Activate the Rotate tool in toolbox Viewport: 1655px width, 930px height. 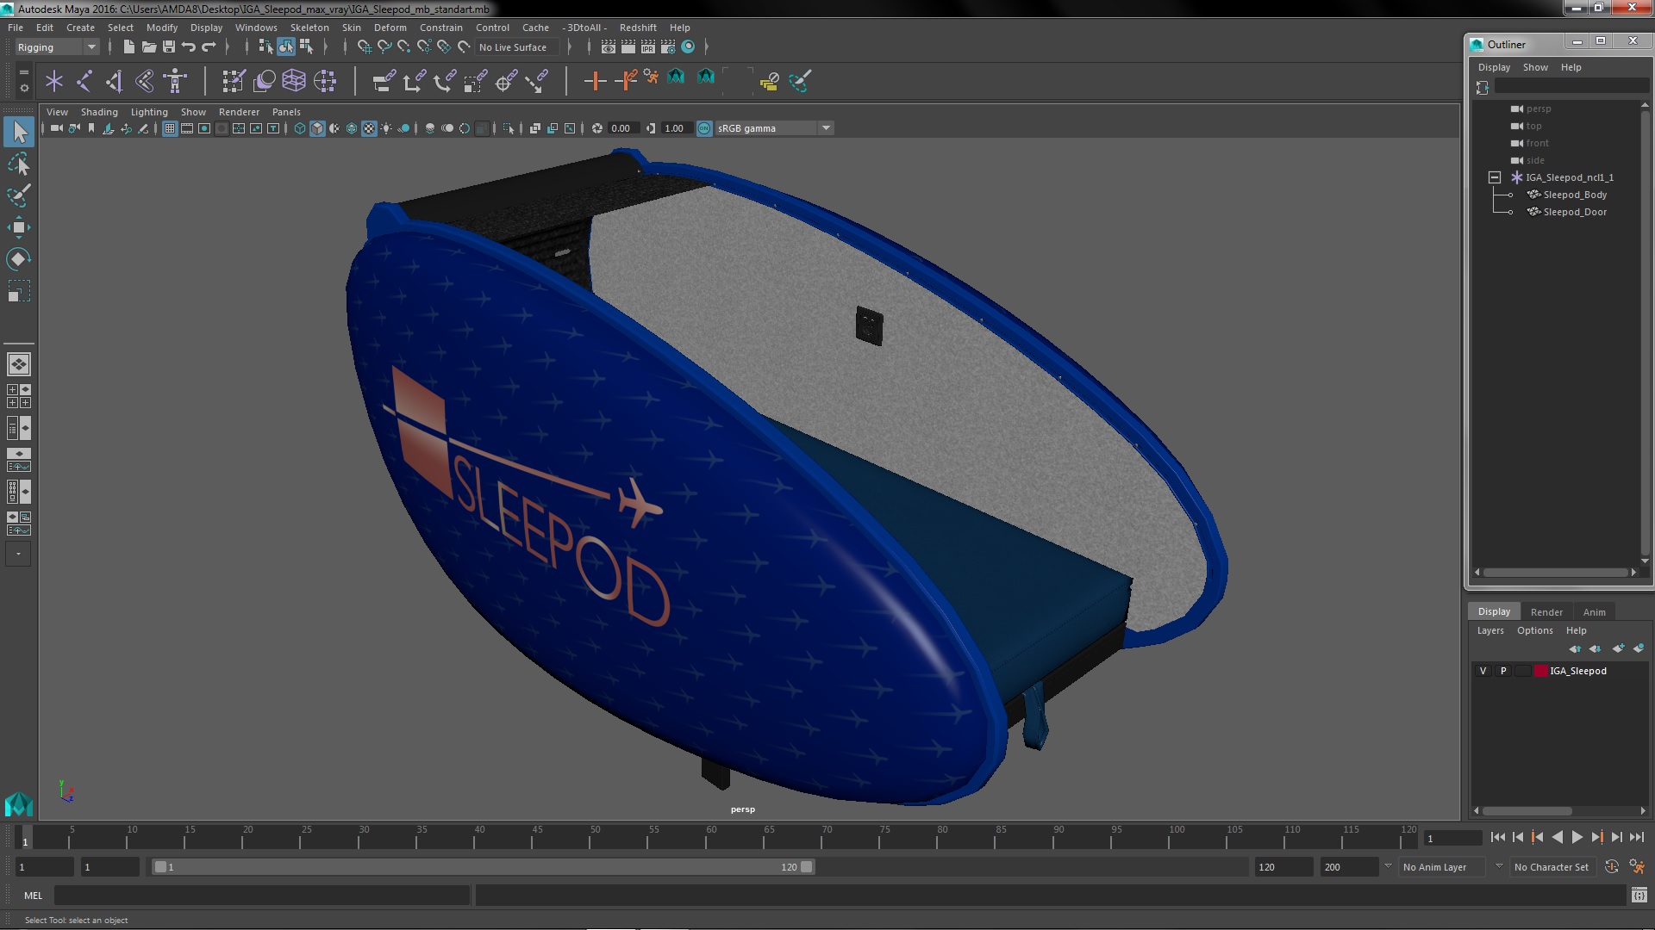[19, 259]
